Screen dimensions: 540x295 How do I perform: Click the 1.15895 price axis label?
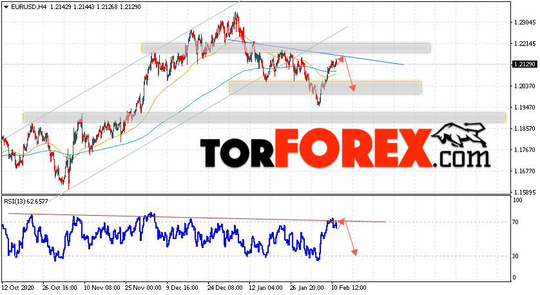pos(525,192)
